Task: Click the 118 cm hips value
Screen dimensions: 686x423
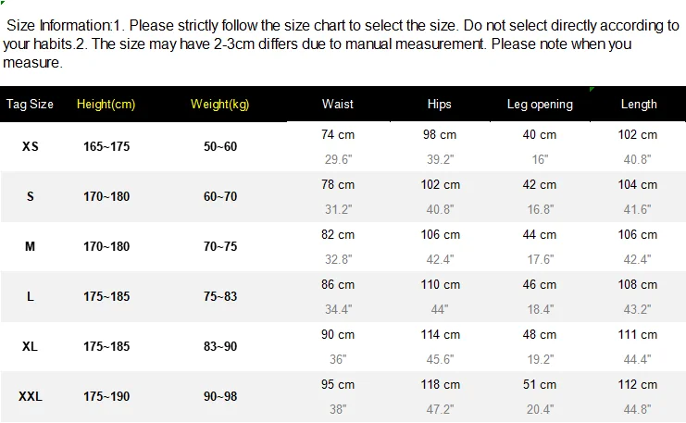Action: (x=440, y=385)
